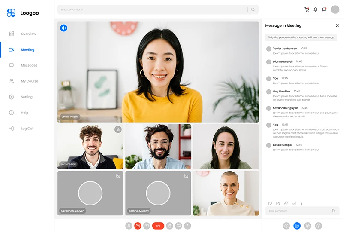Screen dimensions: 343x233
Task: Click the shopping cart icon
Action: [307, 9]
